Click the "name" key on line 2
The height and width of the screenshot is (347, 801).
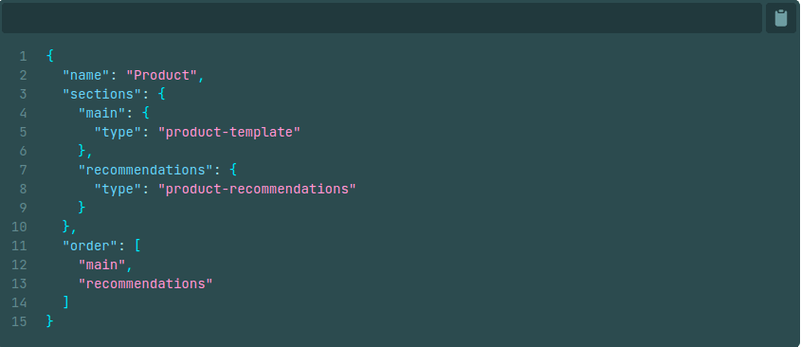86,75
